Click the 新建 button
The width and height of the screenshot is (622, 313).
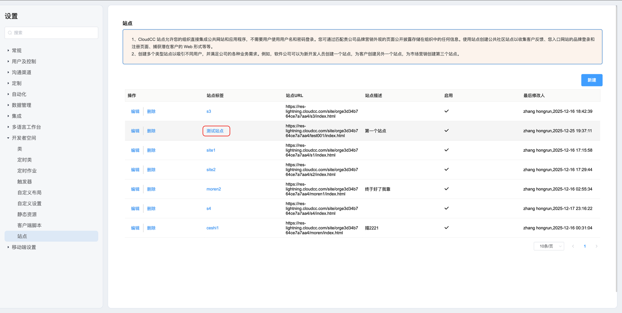[592, 80]
